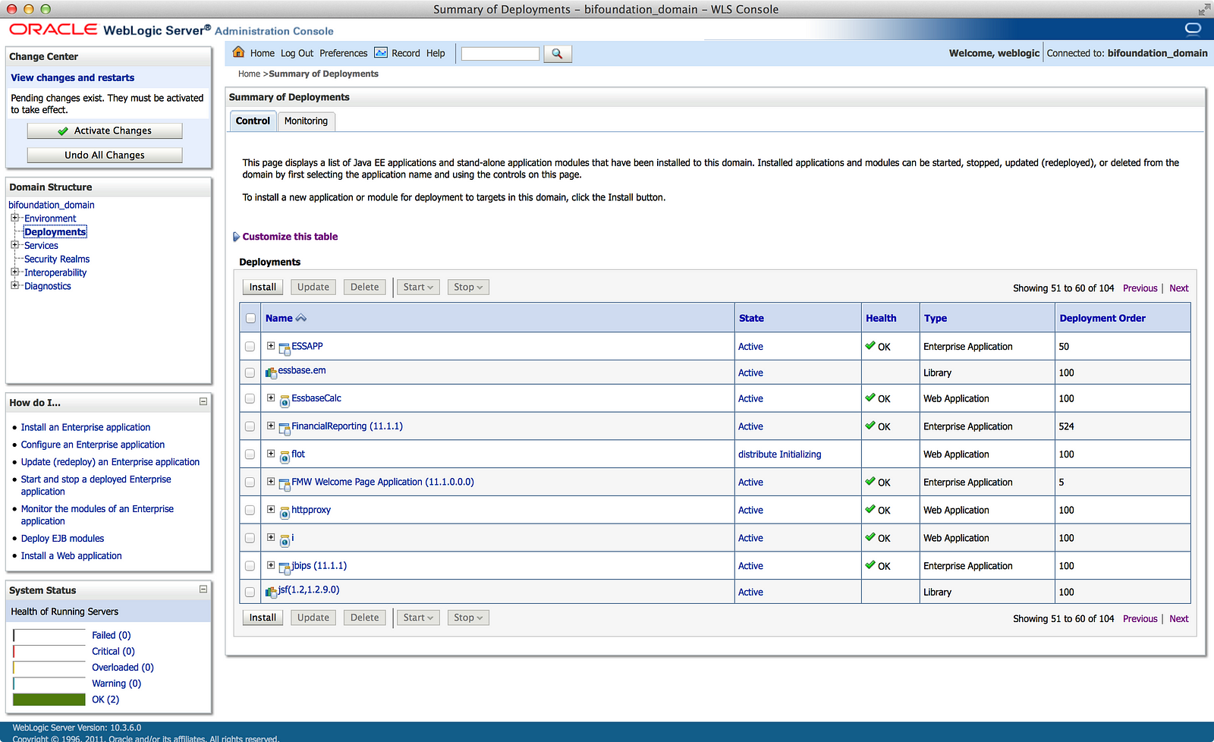Expand the Services tree node
This screenshot has height=742, width=1214.
(14, 245)
